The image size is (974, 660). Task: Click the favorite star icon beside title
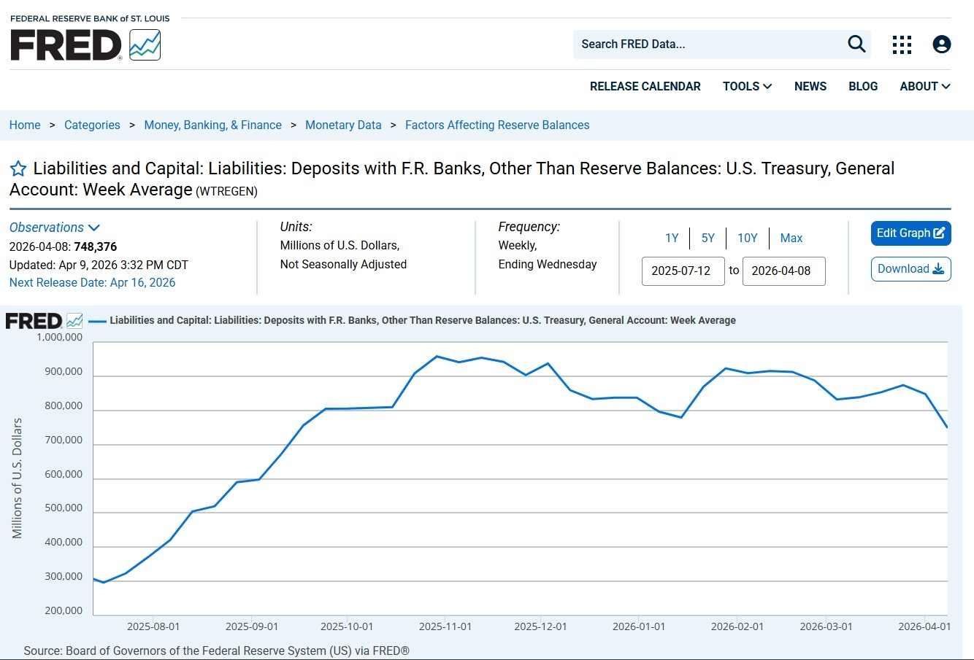pyautogui.click(x=18, y=169)
